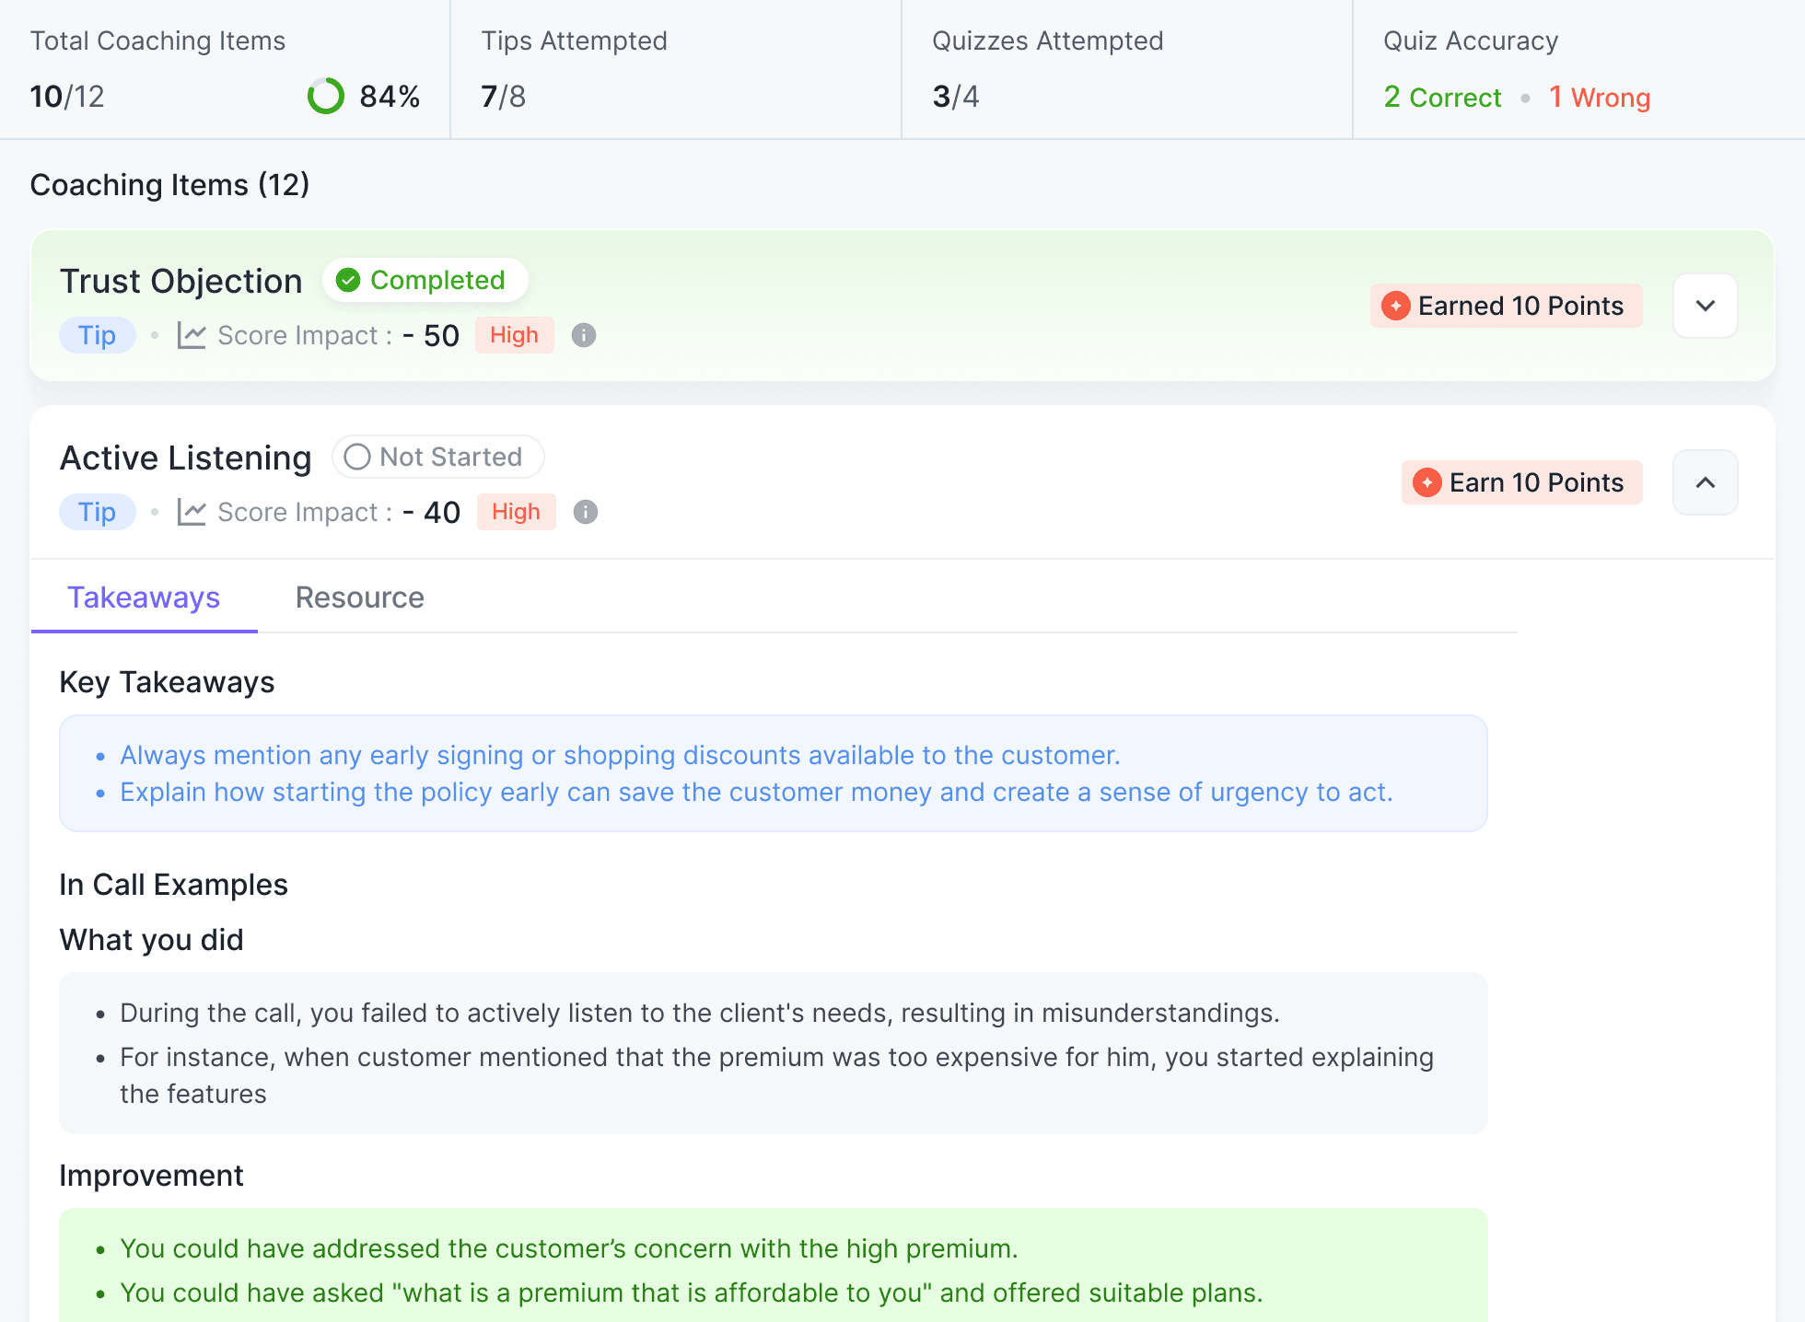The width and height of the screenshot is (1805, 1322).
Task: Click score impact chart icon in Active Listening
Action: click(192, 512)
